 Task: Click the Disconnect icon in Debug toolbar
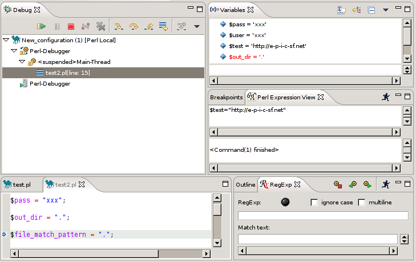[x=86, y=26]
